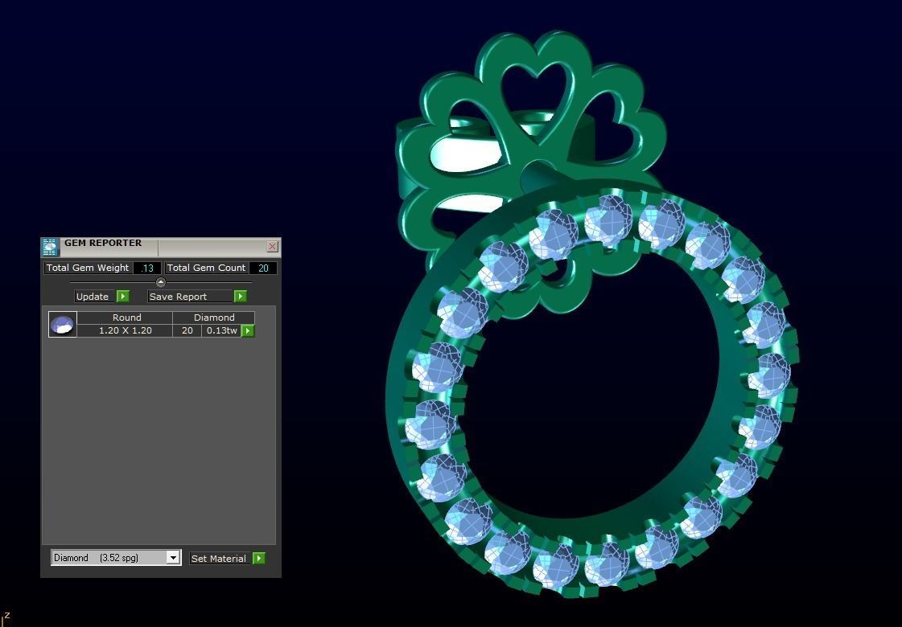
Task: Click the Total Gem Weight label
Action: click(88, 268)
